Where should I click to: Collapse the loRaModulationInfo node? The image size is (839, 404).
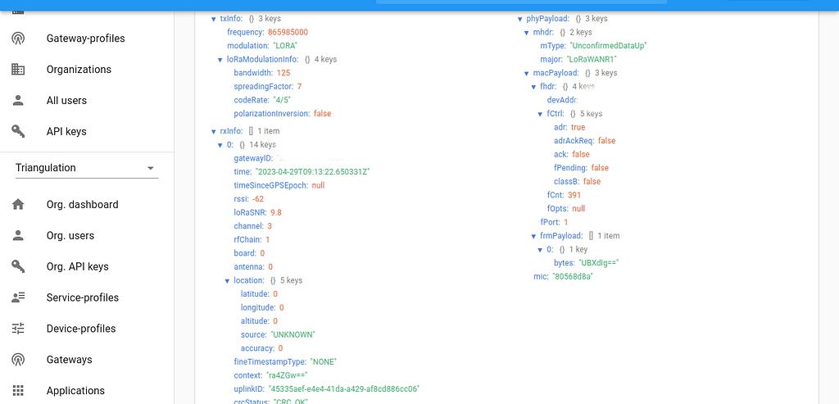click(220, 60)
